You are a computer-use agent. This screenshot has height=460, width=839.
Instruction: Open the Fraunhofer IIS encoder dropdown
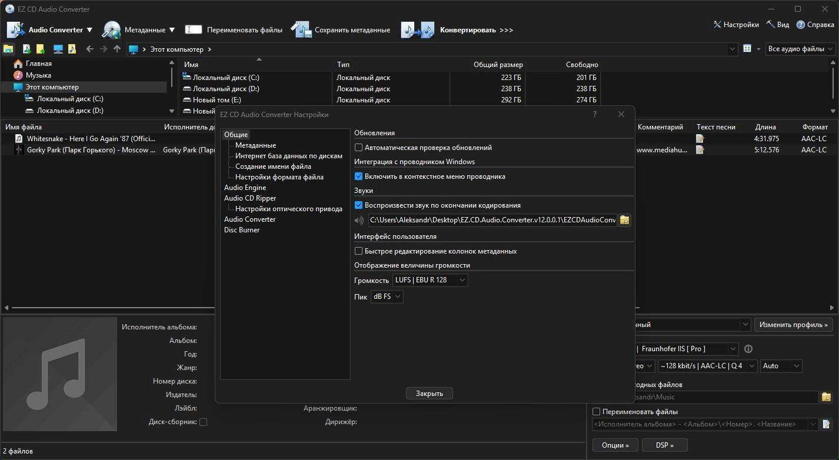tap(686, 349)
